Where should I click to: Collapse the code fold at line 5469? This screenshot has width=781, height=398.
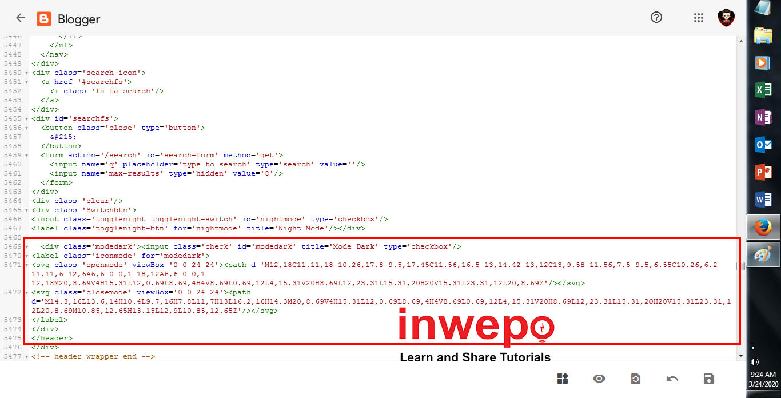[x=27, y=246]
